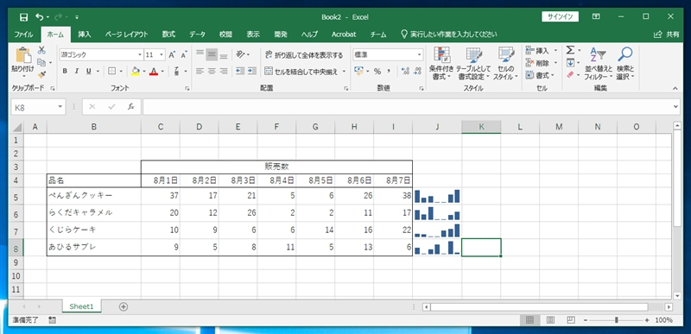
Task: Decrease font size button
Action: click(x=184, y=55)
